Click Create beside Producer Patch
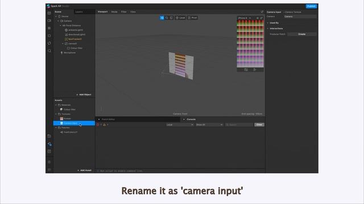This screenshot has width=364, height=204. 302,34
